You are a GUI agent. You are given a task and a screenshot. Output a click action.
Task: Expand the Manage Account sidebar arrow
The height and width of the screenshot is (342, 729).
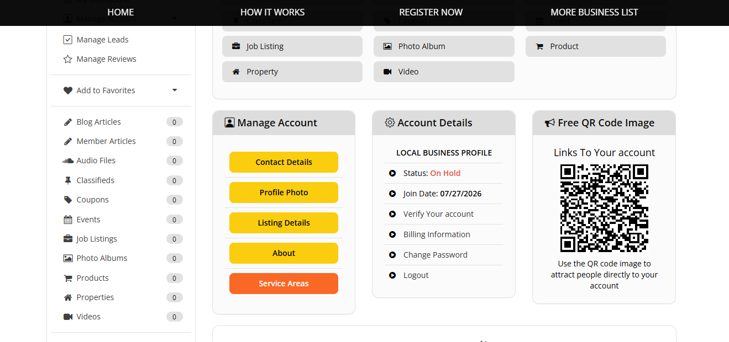click(175, 18)
